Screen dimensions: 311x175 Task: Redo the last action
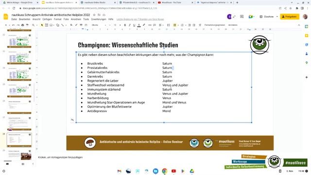pyautogui.click(x=18, y=25)
